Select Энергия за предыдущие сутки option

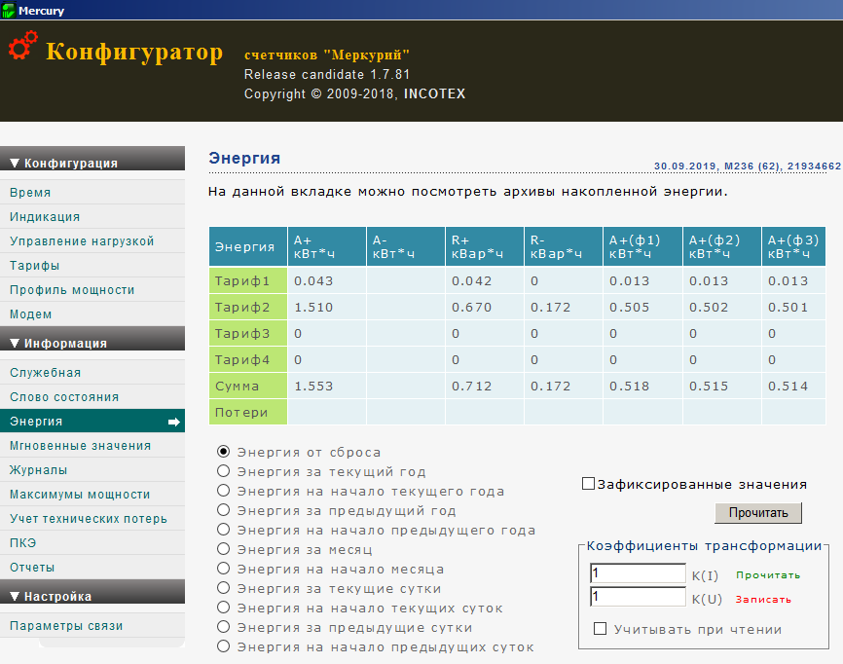coord(224,627)
